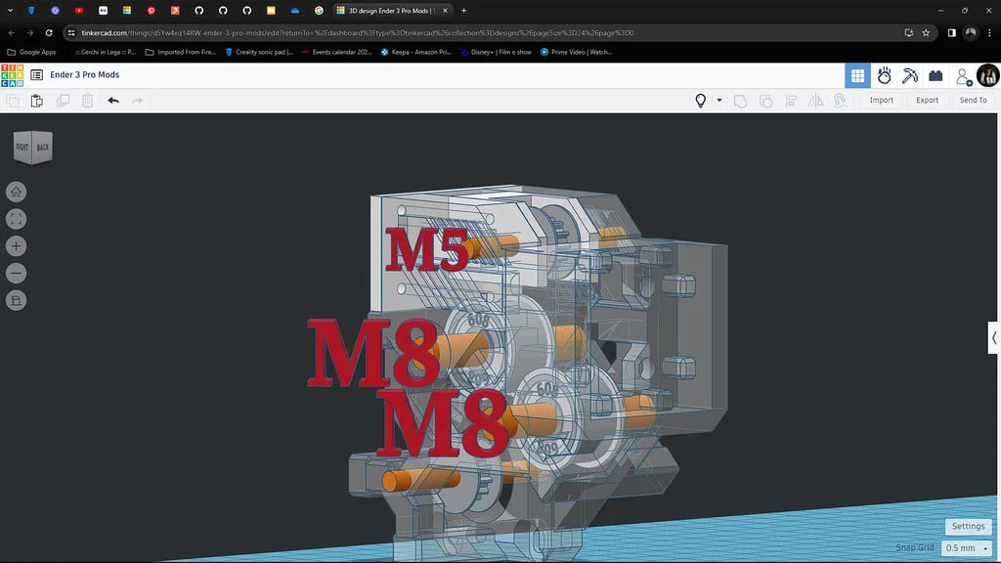The width and height of the screenshot is (1001, 563).
Task: Open the Chrome three-dot menu
Action: coord(989,32)
